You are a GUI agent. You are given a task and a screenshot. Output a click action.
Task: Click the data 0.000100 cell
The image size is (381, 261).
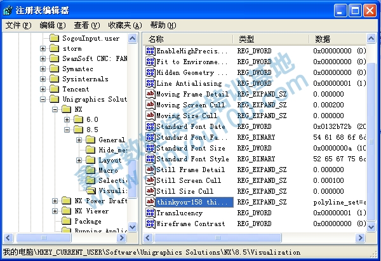[x=328, y=180]
